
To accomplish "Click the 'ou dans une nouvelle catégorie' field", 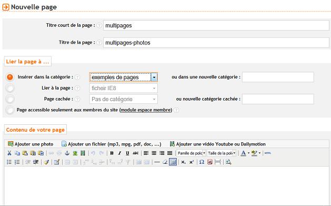I will (278, 77).
